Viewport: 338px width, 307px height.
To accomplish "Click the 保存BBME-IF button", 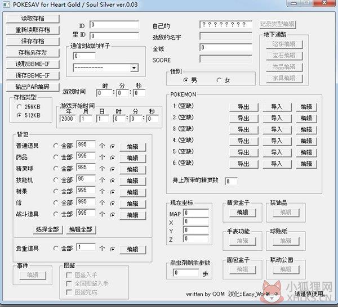I will 33,76.
